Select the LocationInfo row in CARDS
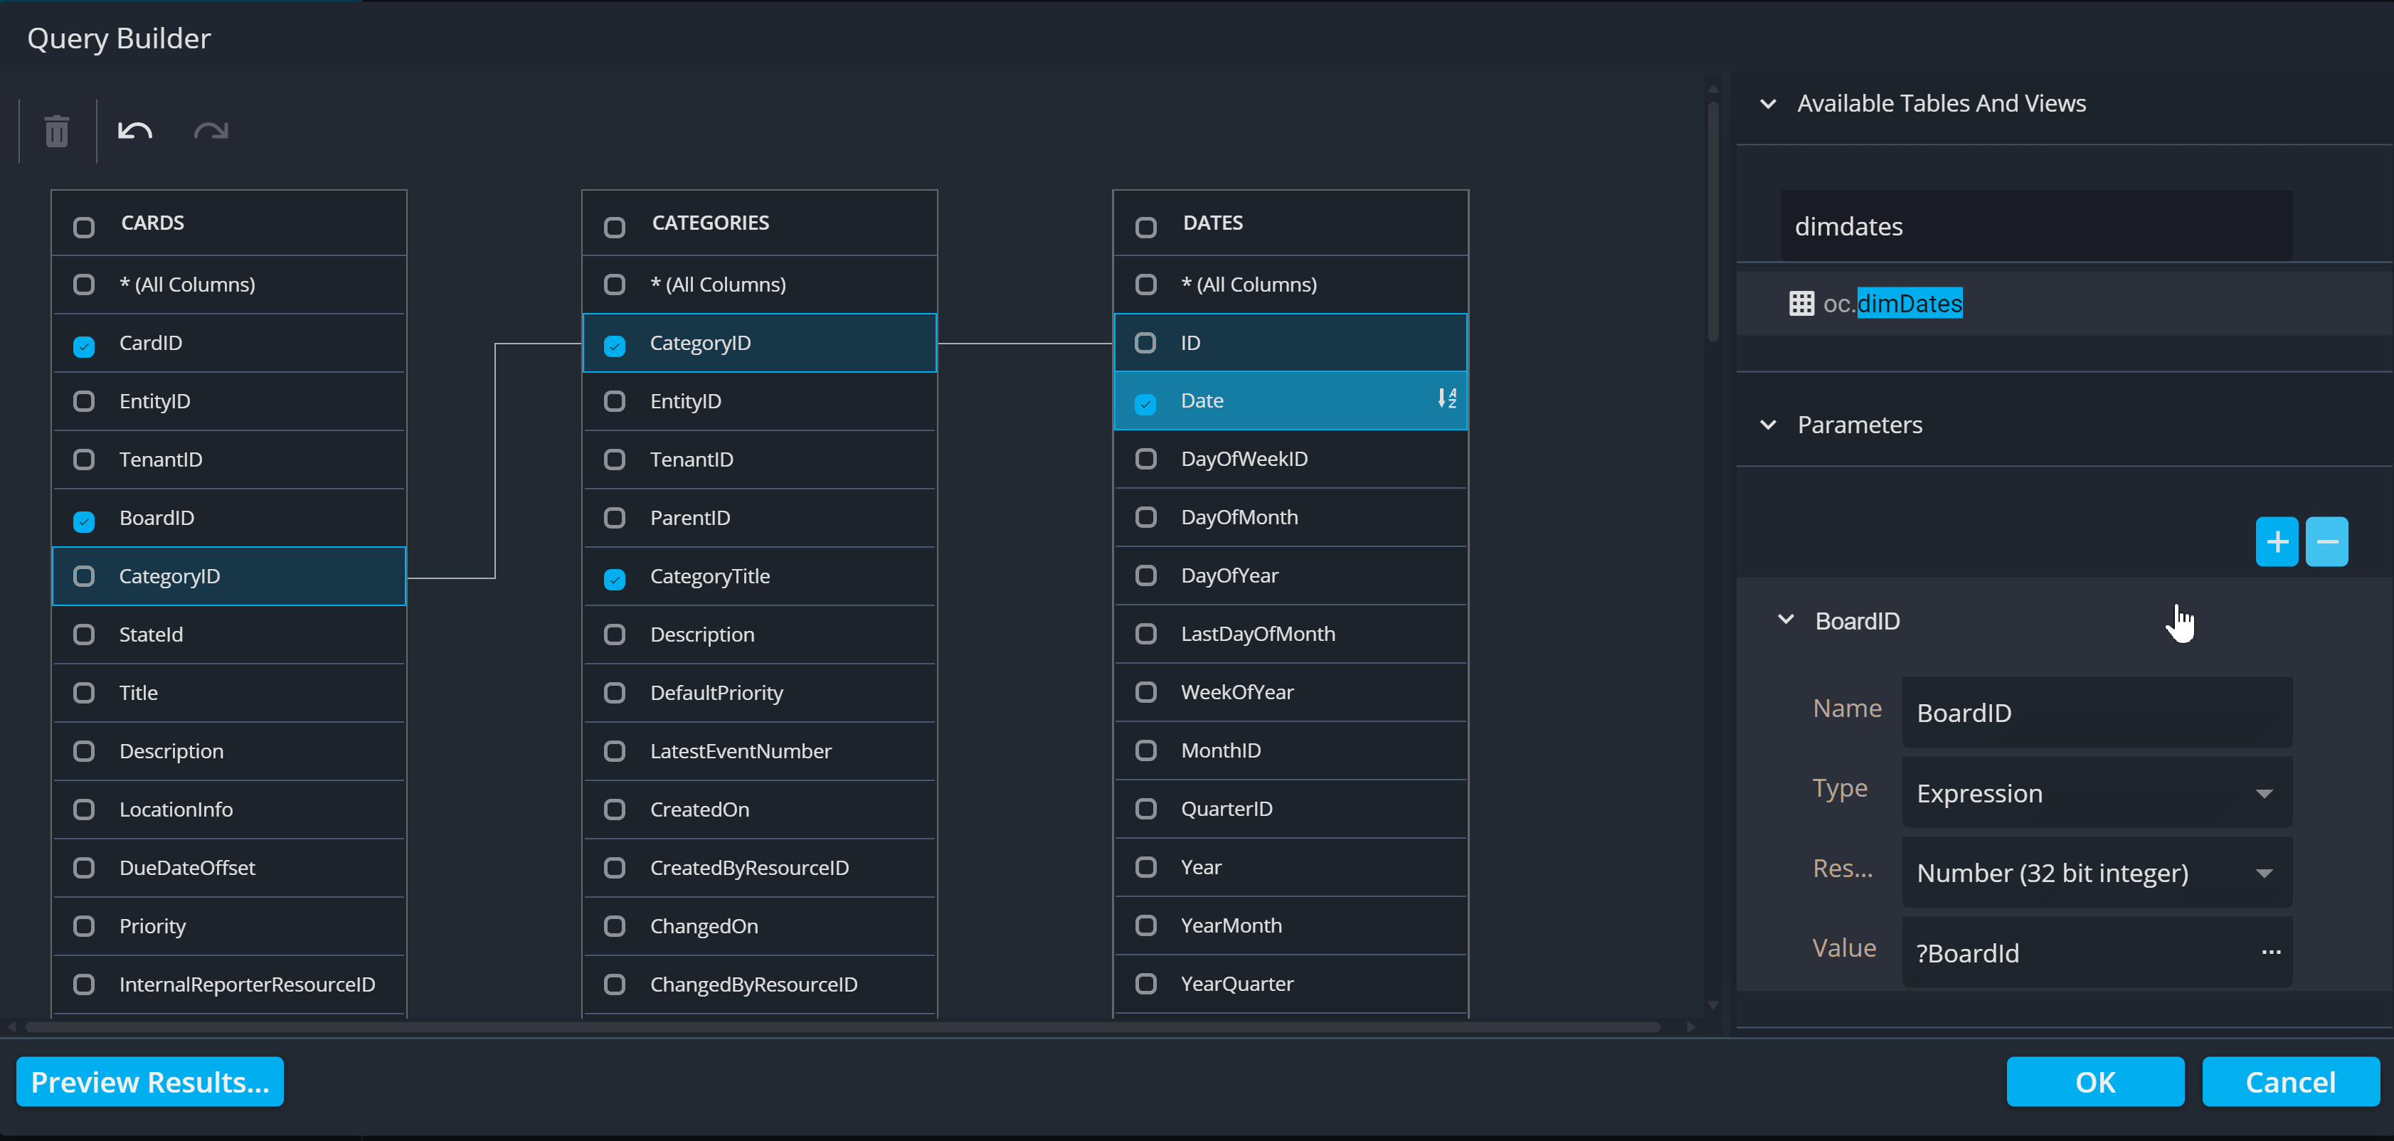The image size is (2394, 1141). coord(228,810)
